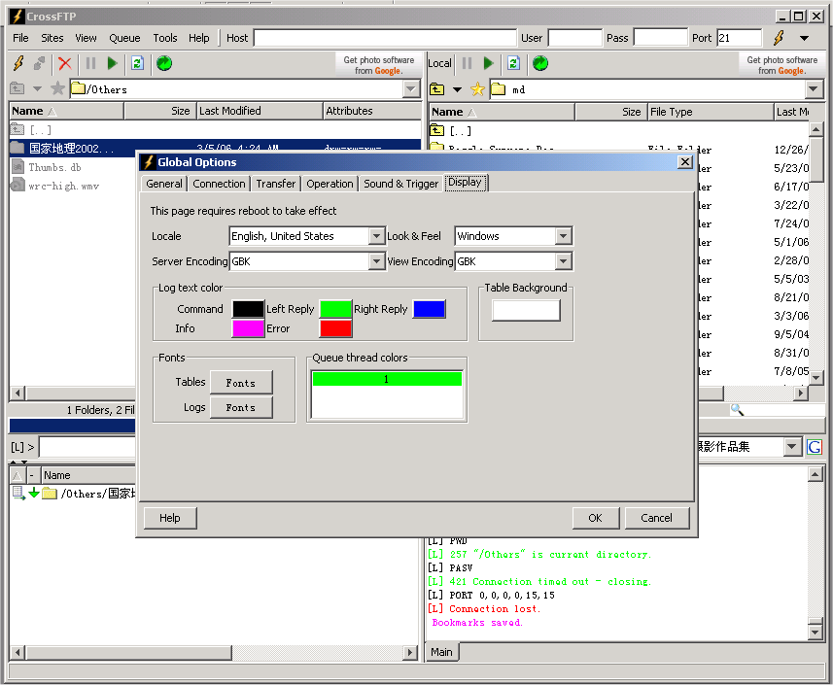
Task: Open the Look & Feel dropdown
Action: (563, 236)
